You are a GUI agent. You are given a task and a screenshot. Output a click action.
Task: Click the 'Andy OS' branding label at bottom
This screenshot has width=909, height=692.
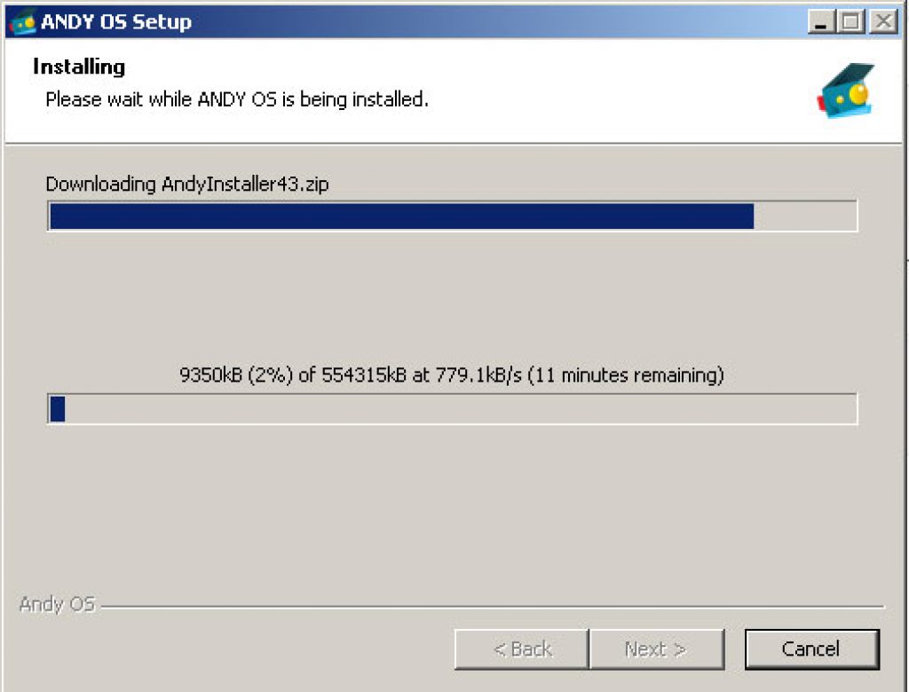(x=57, y=604)
